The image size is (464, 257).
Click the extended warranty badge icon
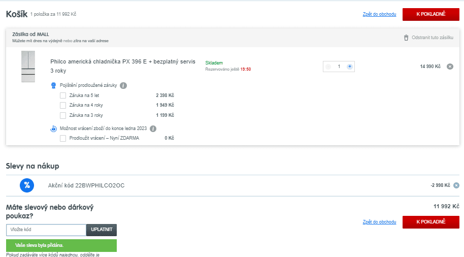tap(54, 85)
